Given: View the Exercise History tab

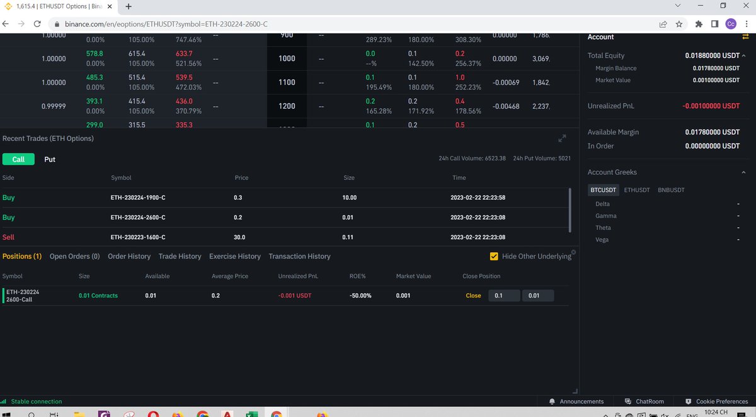Looking at the screenshot, I should pos(235,257).
